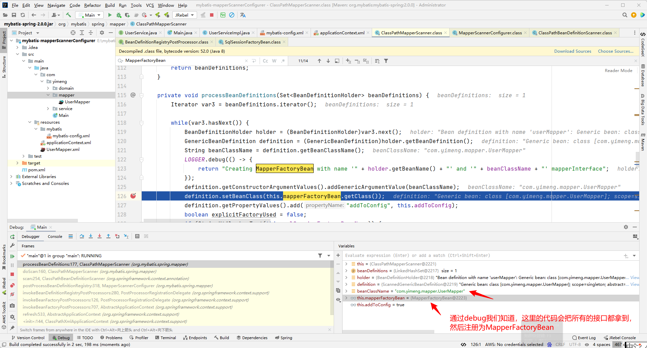Click the Debug bug icon in main toolbar
The width and height of the screenshot is (647, 348).
tap(119, 15)
